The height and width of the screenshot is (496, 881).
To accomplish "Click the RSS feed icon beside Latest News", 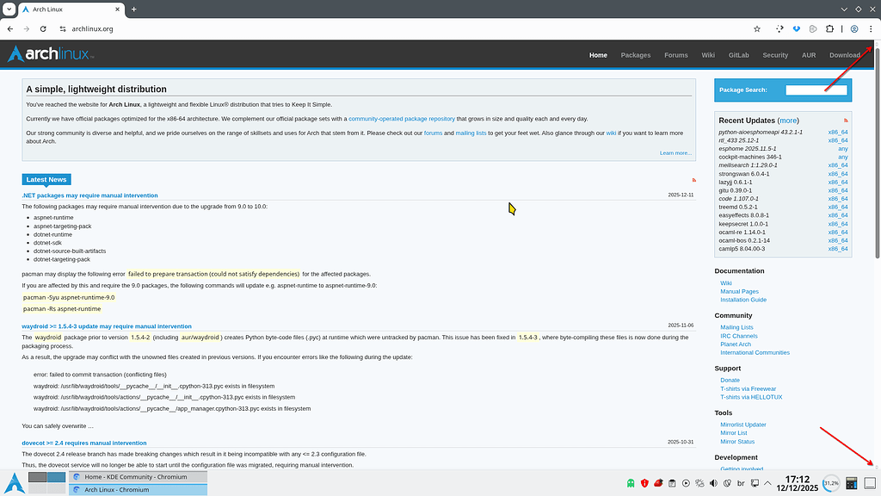I will (693, 179).
